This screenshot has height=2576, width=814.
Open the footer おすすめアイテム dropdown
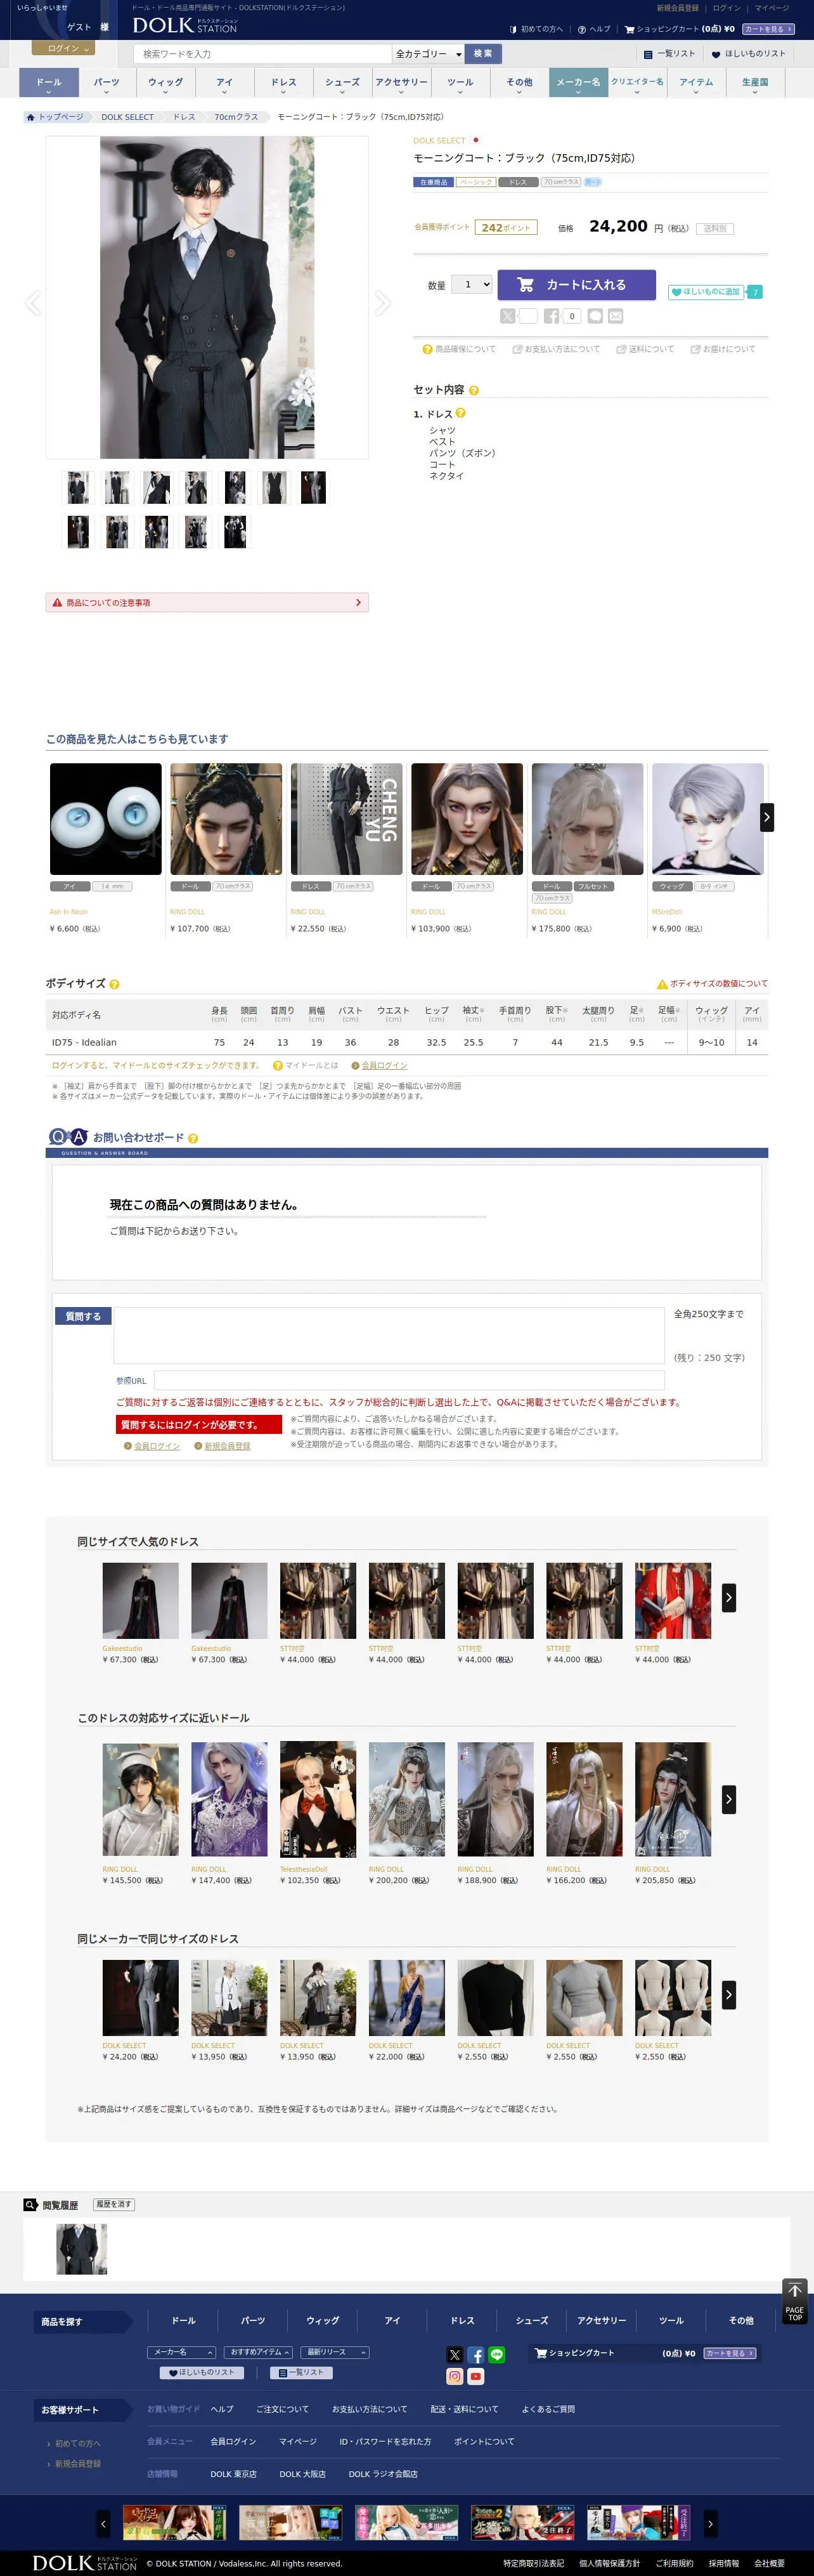coord(257,2352)
